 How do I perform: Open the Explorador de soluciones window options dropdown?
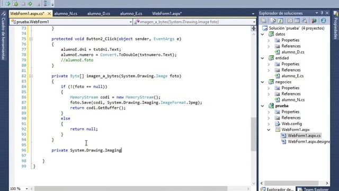tap(317, 13)
